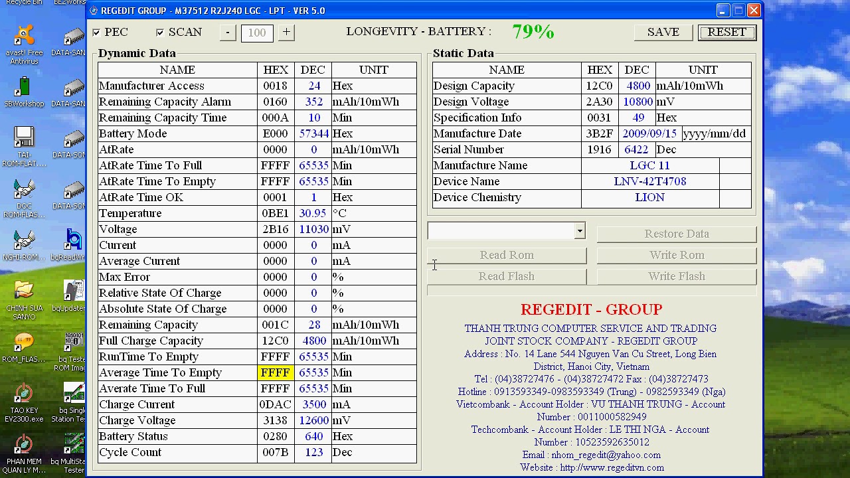Click the nhom_regedit@yahoo.com email text

coord(606,455)
